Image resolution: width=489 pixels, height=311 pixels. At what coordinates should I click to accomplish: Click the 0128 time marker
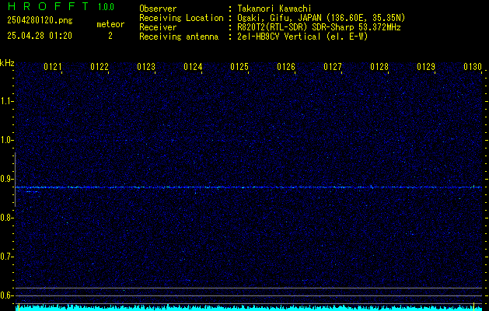(x=379, y=66)
